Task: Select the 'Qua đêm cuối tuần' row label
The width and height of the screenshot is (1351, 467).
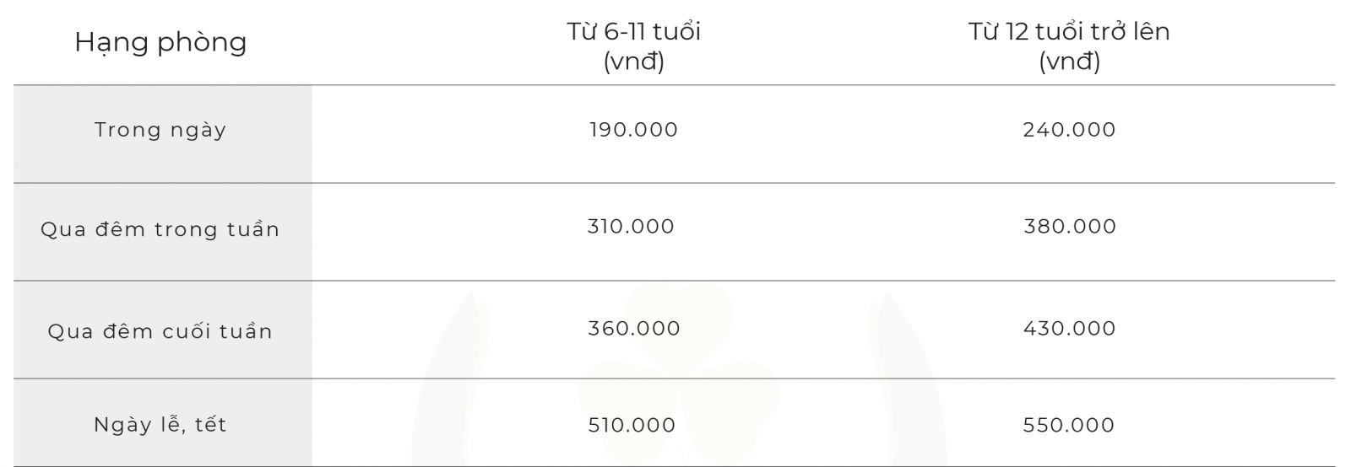Action: 160,331
